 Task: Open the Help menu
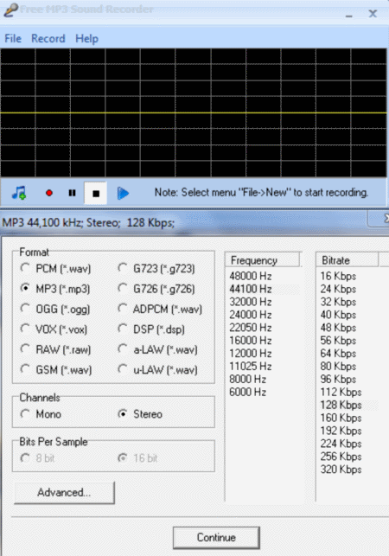(86, 38)
